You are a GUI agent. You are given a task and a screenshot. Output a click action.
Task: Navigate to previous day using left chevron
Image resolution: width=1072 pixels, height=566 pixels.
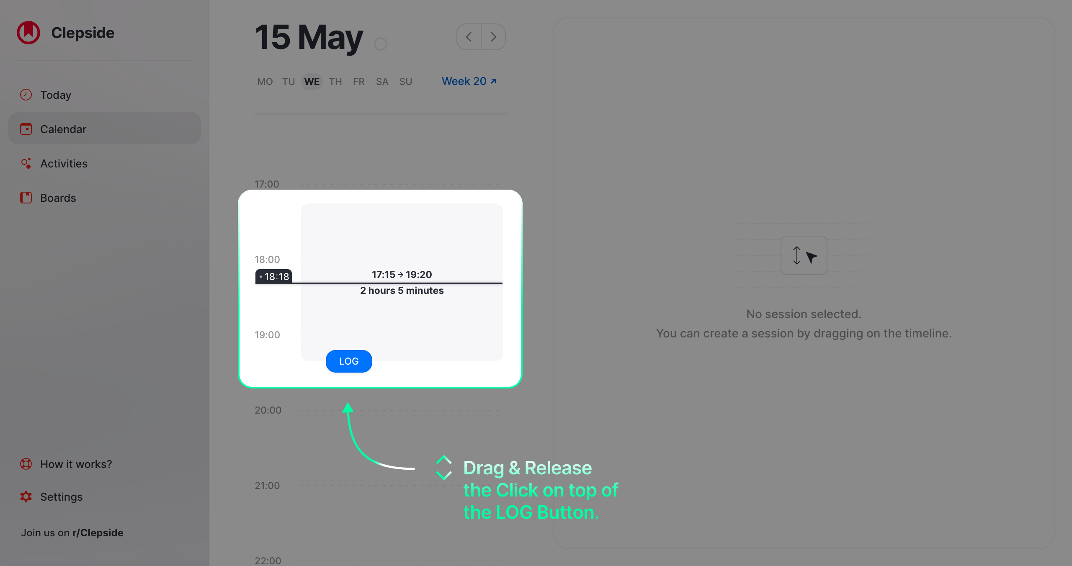469,37
